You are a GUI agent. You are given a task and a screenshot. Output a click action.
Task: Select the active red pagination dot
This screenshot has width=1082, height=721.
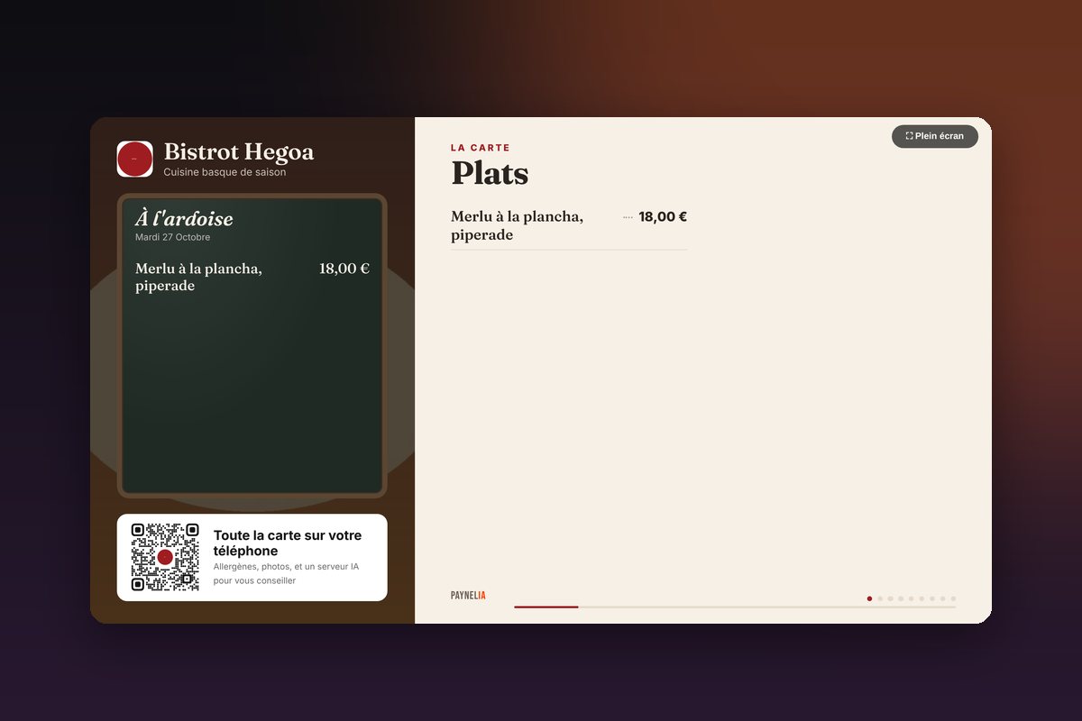tap(869, 598)
